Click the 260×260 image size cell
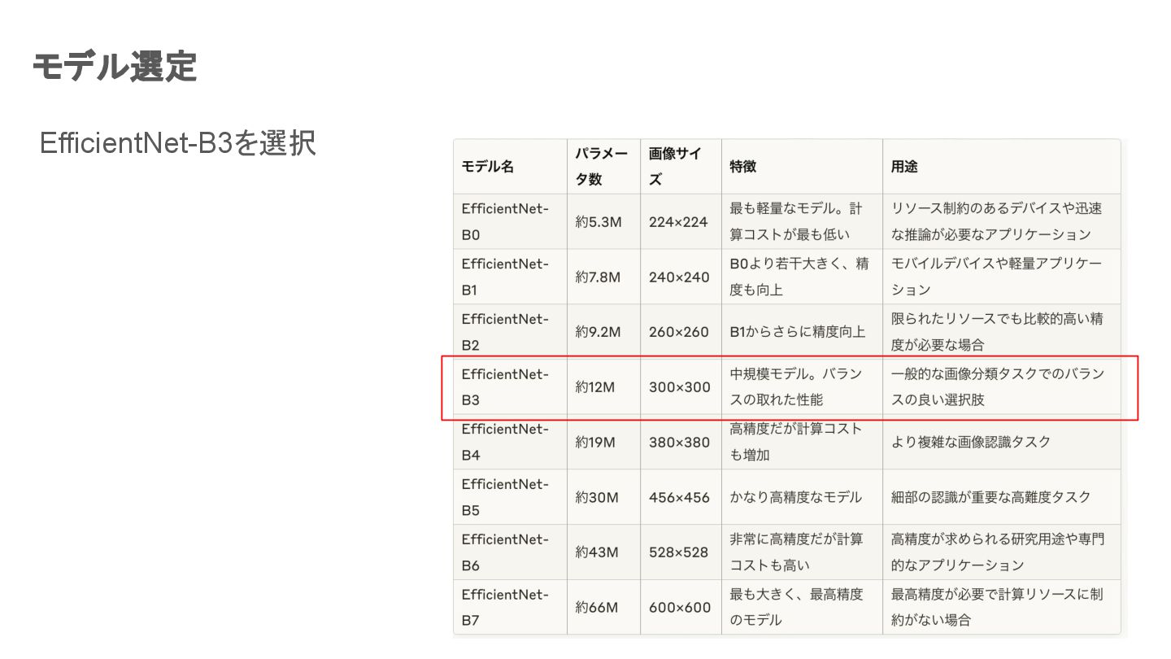This screenshot has width=1171, height=659. pos(679,332)
